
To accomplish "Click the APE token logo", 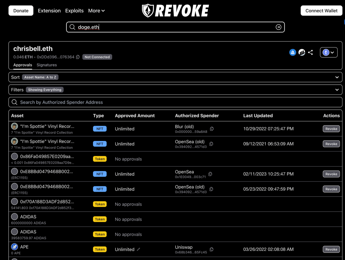I will coord(14,247).
